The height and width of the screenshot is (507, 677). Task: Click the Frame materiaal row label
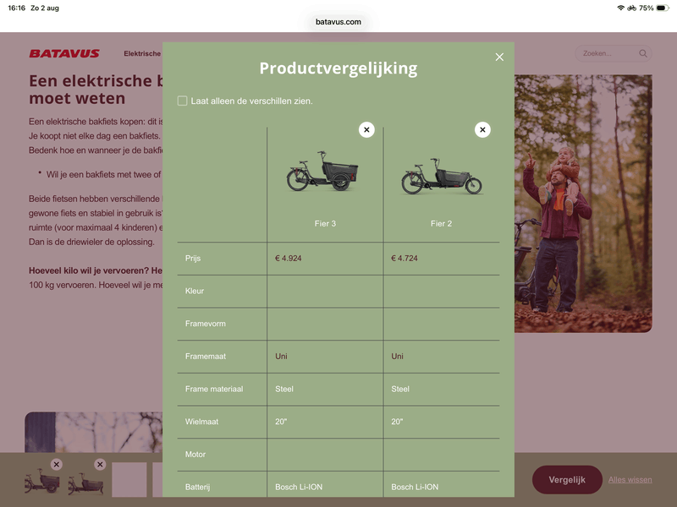pyautogui.click(x=214, y=389)
